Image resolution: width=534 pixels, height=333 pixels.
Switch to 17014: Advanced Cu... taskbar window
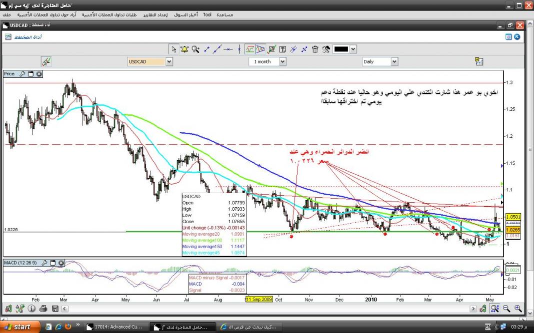point(114,327)
